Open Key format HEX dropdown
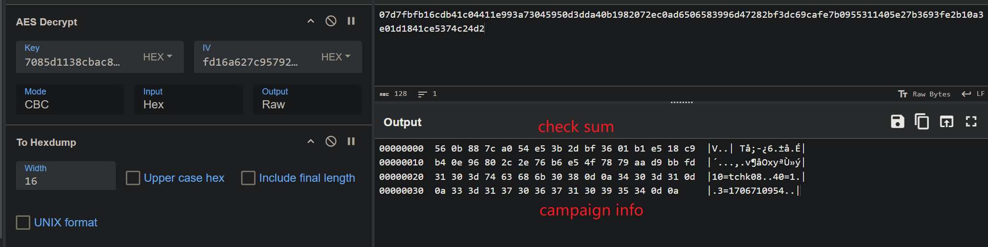988x247 pixels. [158, 57]
